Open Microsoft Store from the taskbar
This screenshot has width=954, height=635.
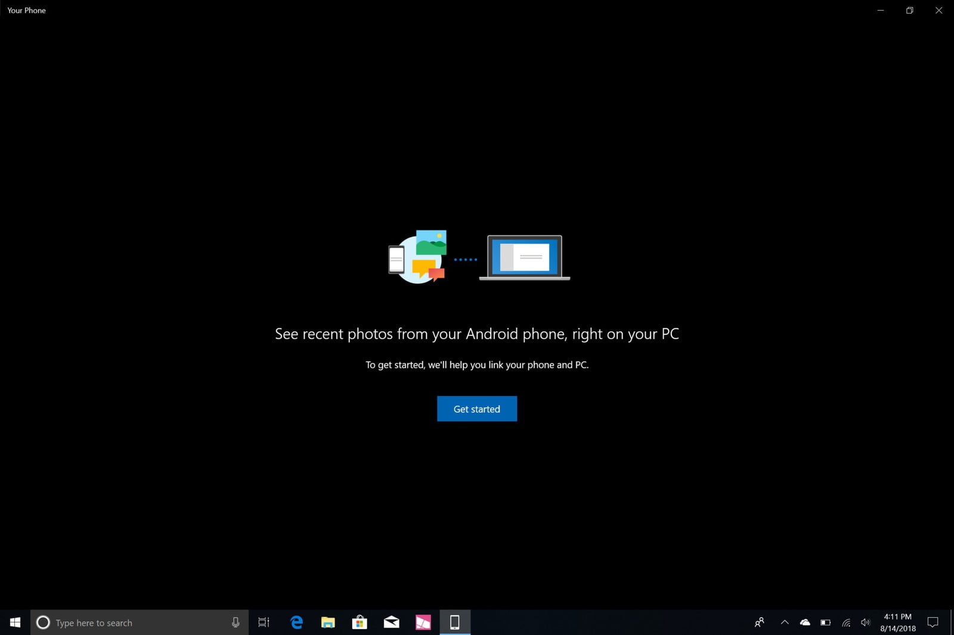pyautogui.click(x=360, y=622)
